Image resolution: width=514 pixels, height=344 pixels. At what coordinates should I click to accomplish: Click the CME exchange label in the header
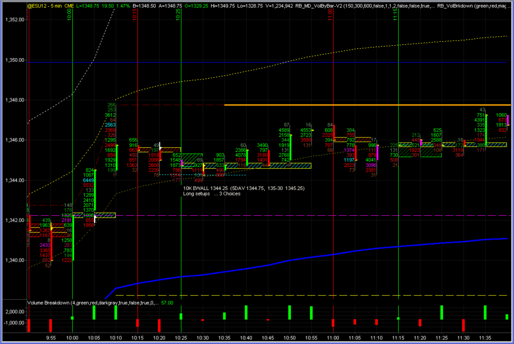(69, 6)
